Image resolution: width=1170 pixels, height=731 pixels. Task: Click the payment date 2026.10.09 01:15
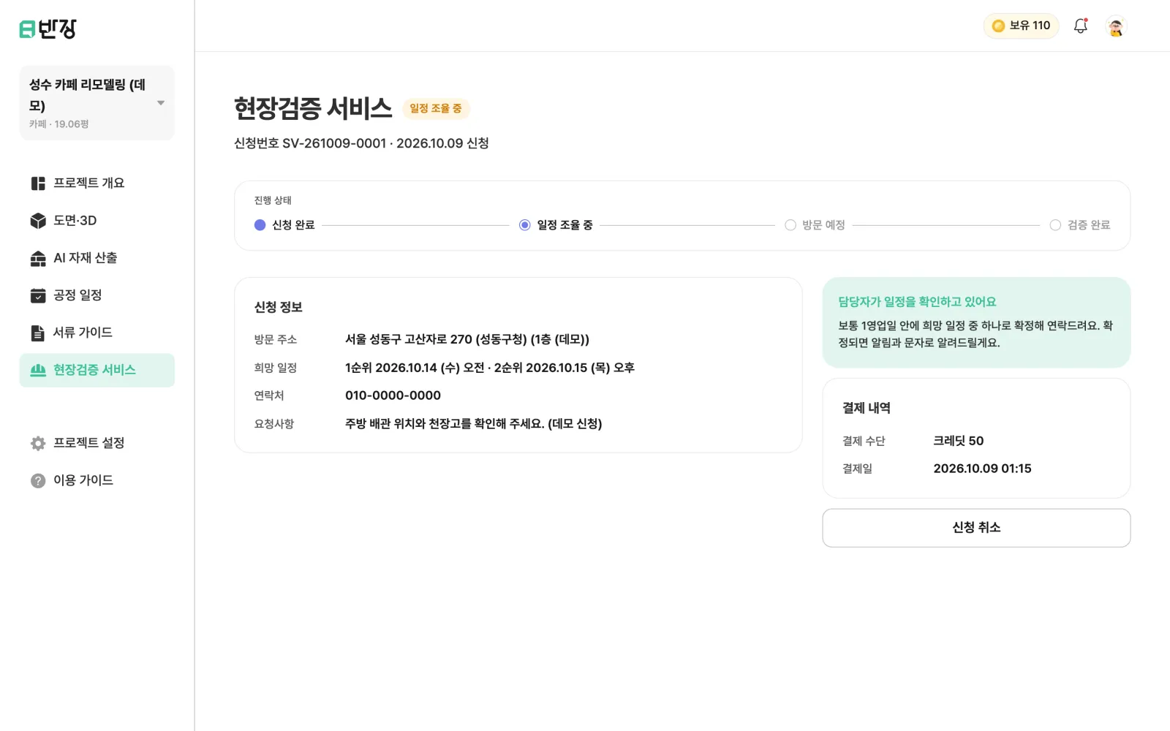[x=982, y=469]
